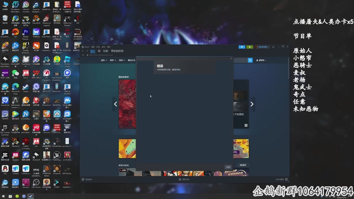Select the Lethal Company desktop icon
354x199 pixels.
point(26,143)
